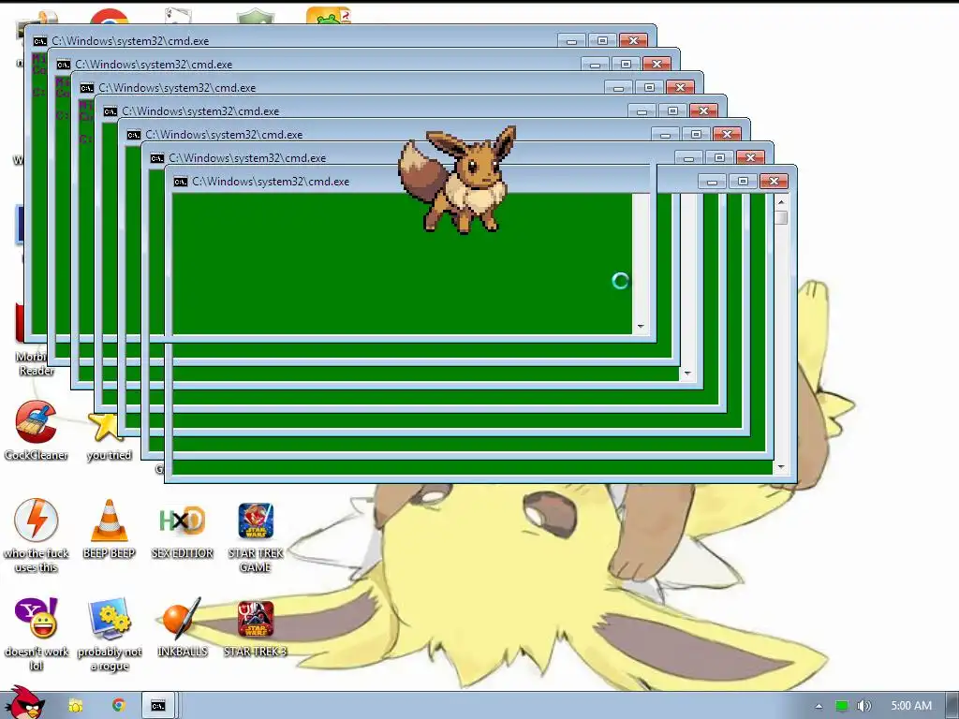The image size is (959, 719).
Task: Open the SEX EDITIOR hex editor icon
Action: tap(183, 530)
